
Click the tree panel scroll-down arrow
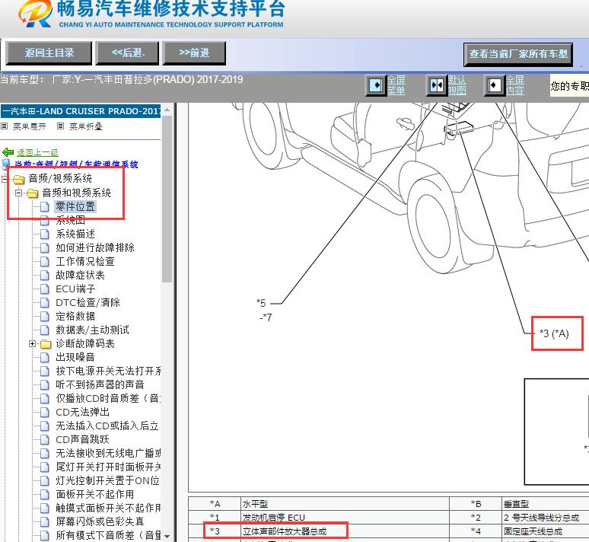[167, 537]
